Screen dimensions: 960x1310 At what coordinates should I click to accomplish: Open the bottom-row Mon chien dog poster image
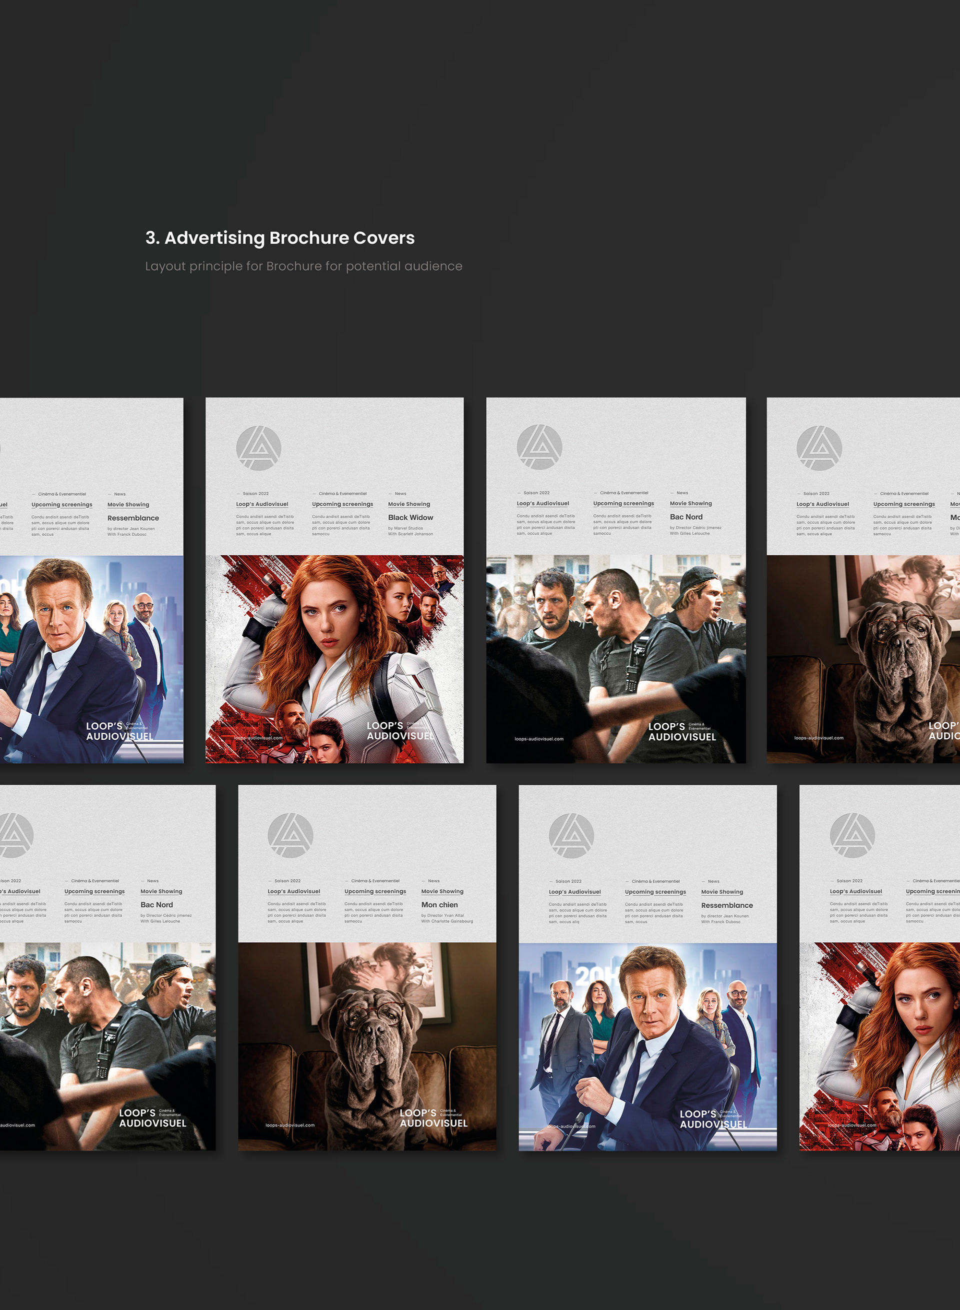367,1046
